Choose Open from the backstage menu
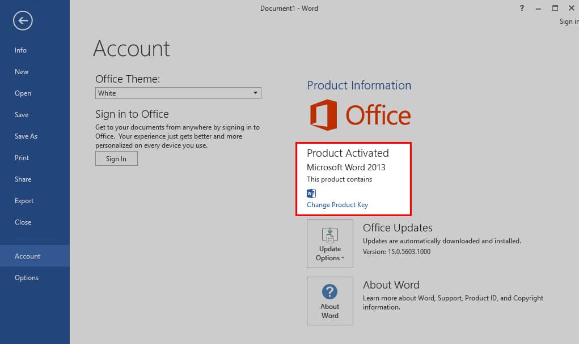This screenshot has width=579, height=344. pyautogui.click(x=35, y=93)
